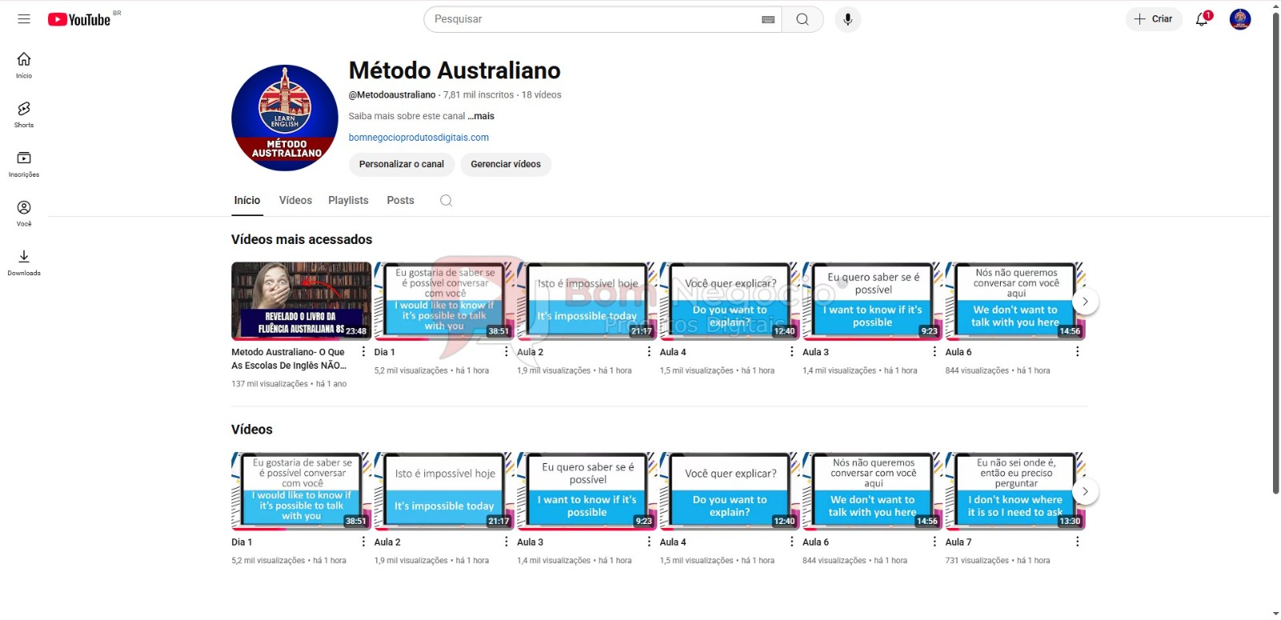Focus the Pesquisar search field
1281x620 pixels.
point(592,19)
